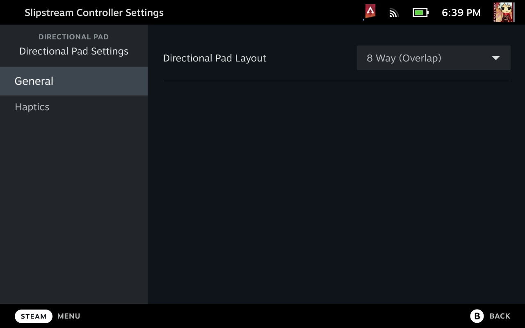Click the Apex Legends game icon
Screen dimensions: 525x328
[370, 12]
